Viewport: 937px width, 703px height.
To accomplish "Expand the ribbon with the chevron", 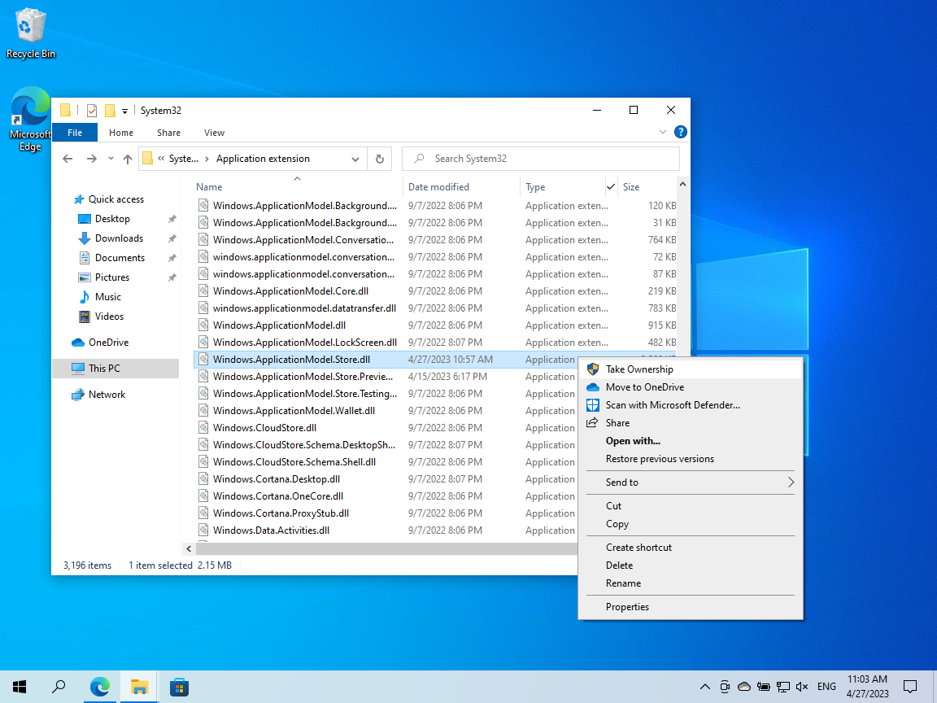I will 663,132.
